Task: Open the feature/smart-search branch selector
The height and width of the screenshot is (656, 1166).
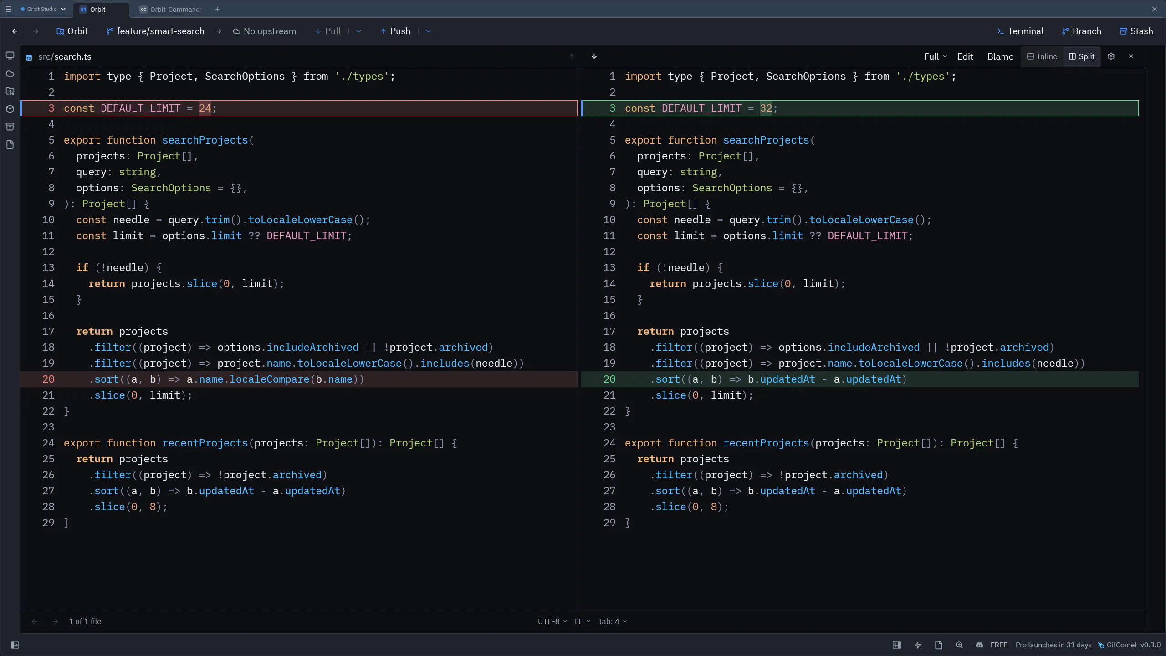Action: 155,31
